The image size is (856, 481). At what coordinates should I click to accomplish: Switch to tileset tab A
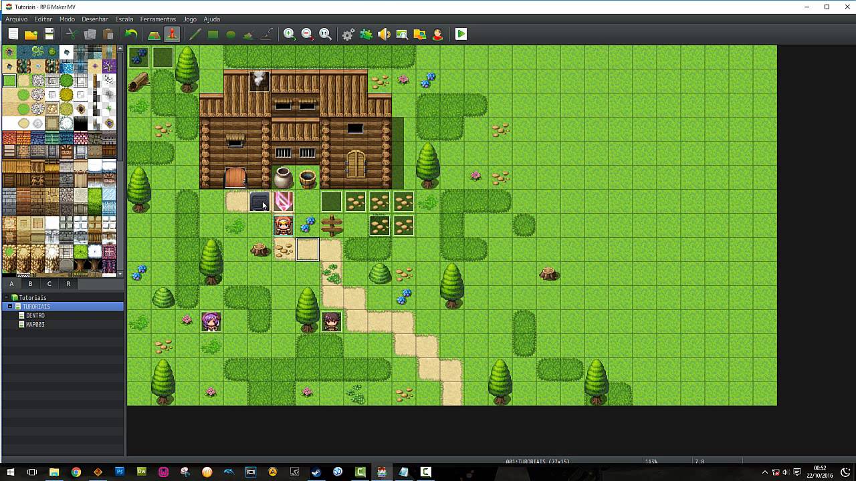(x=11, y=284)
